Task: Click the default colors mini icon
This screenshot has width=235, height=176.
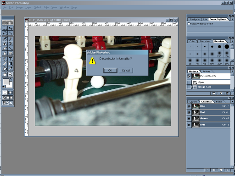Action: point(4,87)
